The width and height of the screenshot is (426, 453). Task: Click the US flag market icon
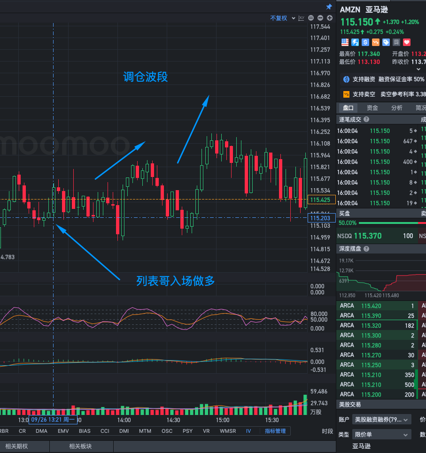tap(345, 42)
